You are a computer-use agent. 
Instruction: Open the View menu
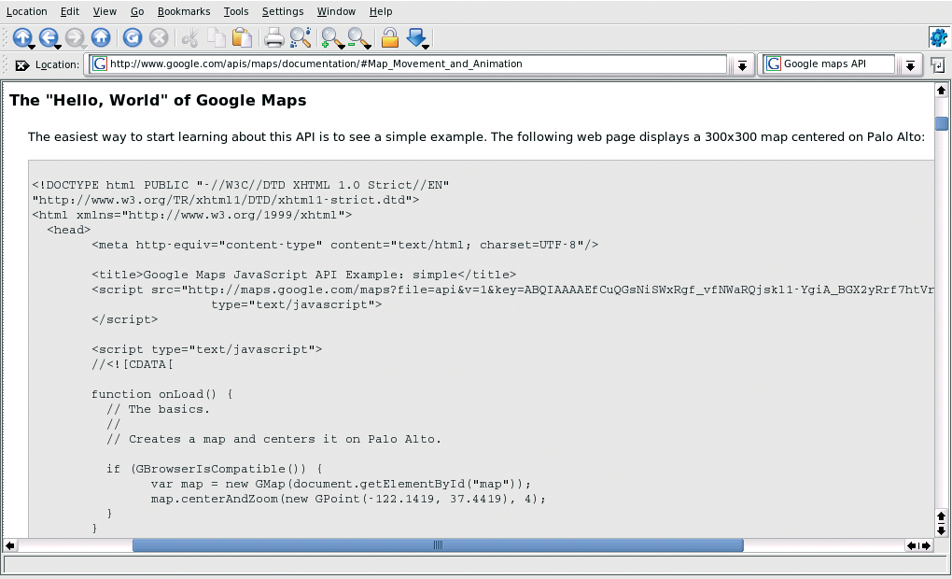pos(105,11)
